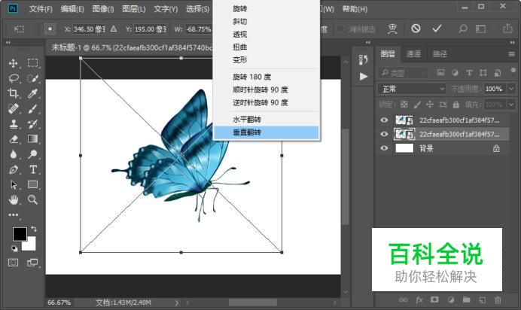Open the Actions panel play icon
This screenshot has width=521, height=310.
363,77
